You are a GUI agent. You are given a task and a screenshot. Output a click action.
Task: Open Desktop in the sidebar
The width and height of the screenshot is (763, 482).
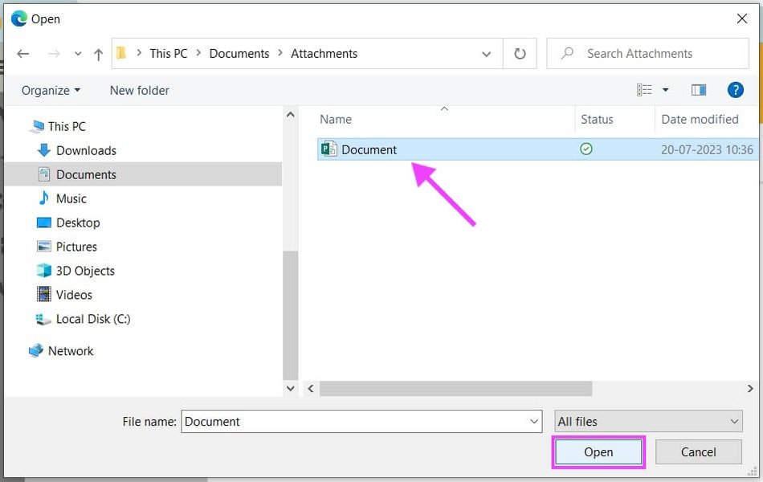tap(78, 223)
